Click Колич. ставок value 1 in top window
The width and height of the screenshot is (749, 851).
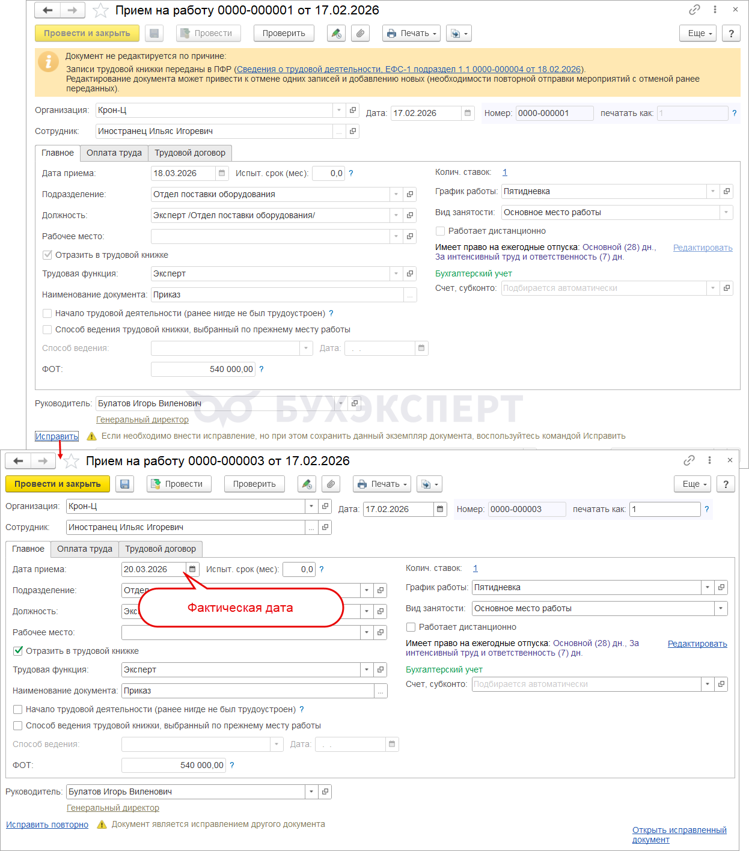pyautogui.click(x=505, y=172)
